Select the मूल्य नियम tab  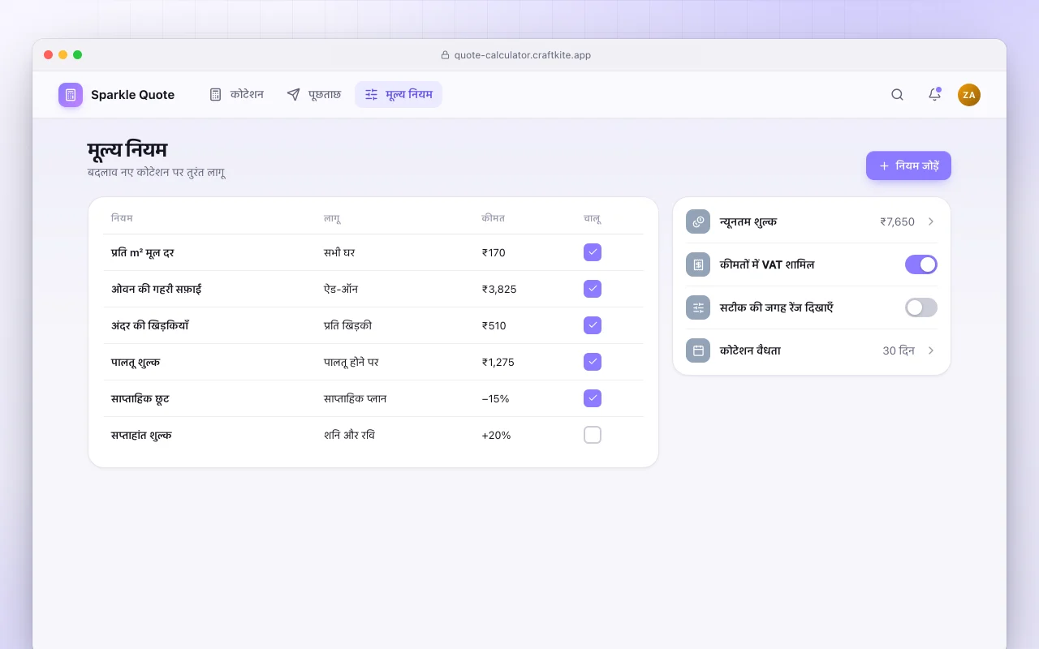click(x=399, y=95)
